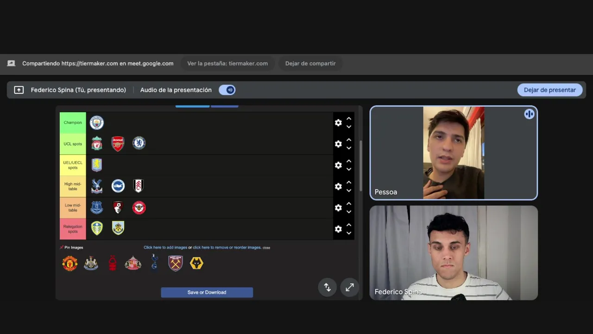Viewport: 593px width, 334px height.
Task: Click the Brighton badge in High mid-table
Action: point(118,186)
